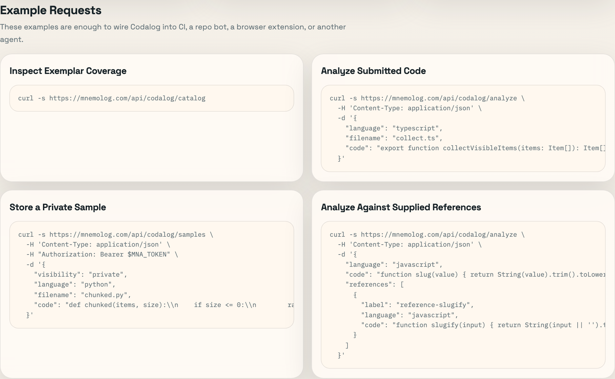Select the Inspect Exemplar Coverage card title
615x379 pixels.
tap(68, 71)
